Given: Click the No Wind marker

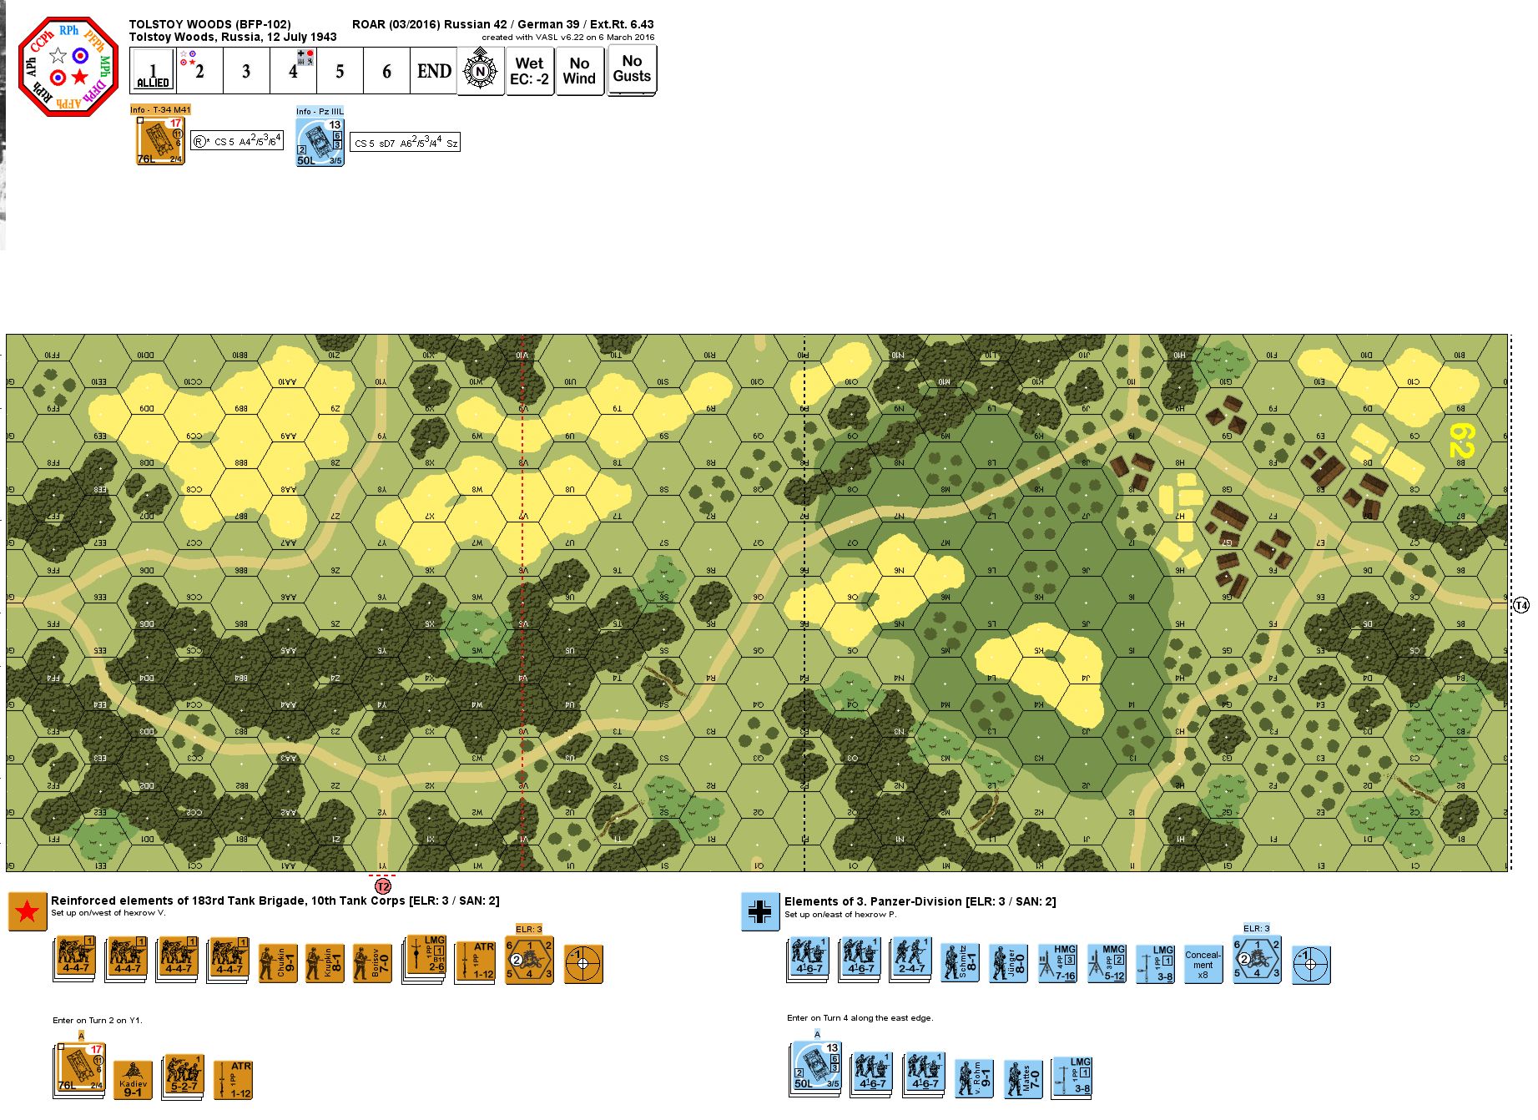Looking at the screenshot, I should coord(579,71).
